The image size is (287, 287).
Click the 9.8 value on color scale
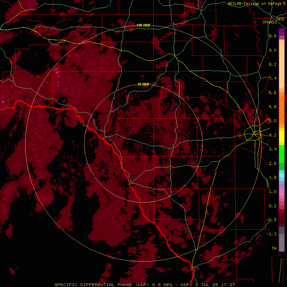pos(273,36)
